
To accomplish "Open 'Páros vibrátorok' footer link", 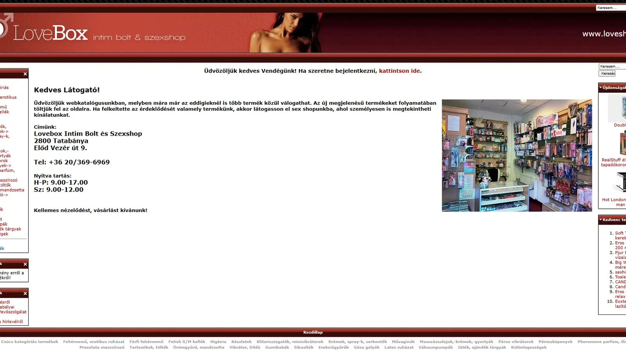I will 516,342.
